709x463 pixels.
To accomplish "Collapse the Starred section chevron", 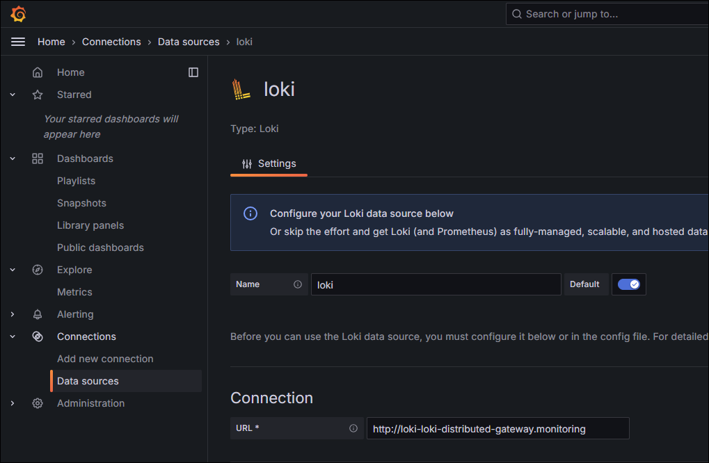I will 13,95.
